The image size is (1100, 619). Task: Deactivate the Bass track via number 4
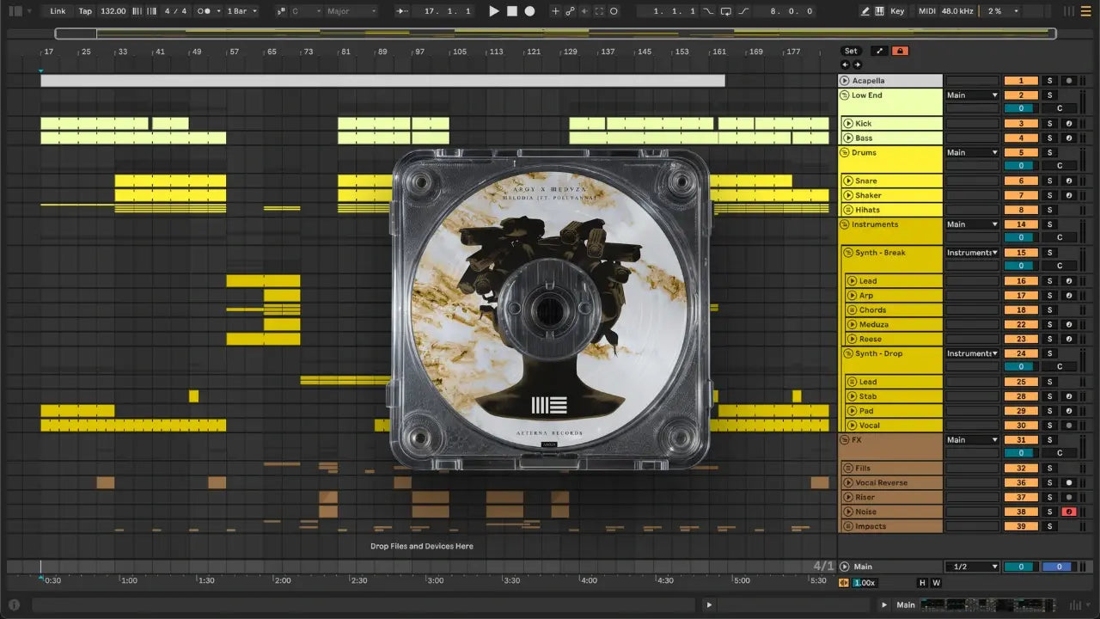[1021, 138]
